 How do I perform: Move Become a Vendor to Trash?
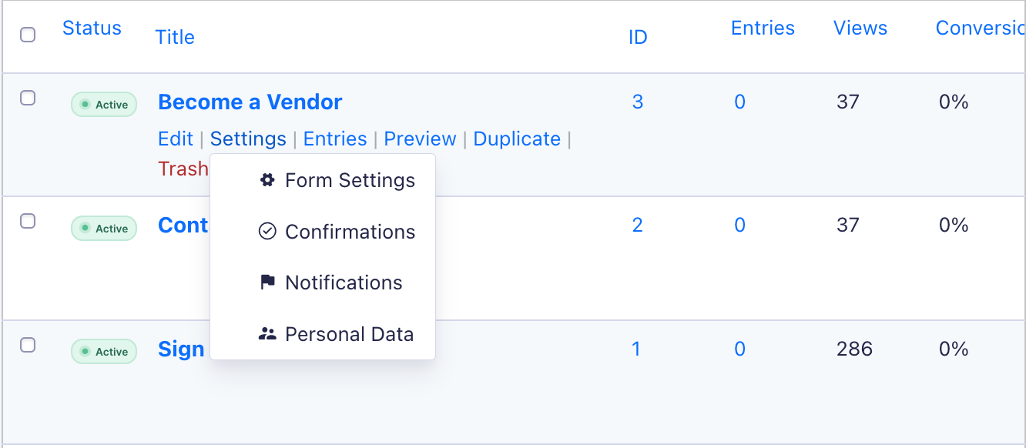[x=183, y=168]
